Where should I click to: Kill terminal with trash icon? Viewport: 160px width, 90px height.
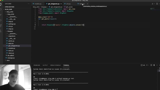[x=154, y=65]
